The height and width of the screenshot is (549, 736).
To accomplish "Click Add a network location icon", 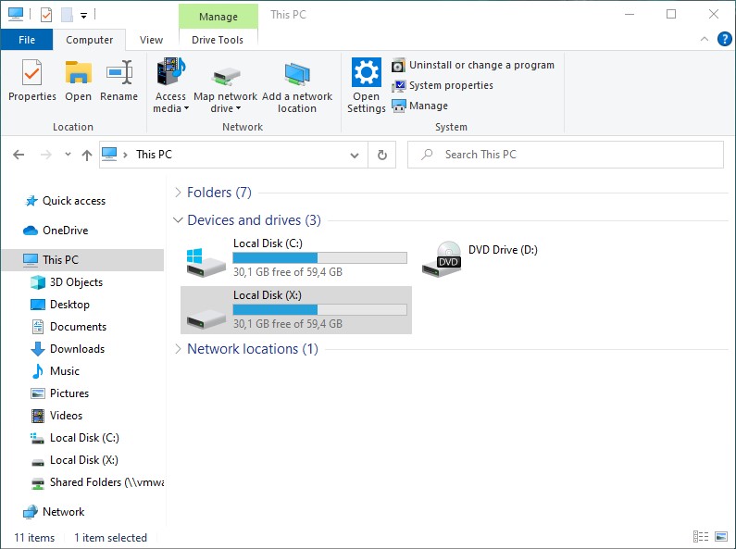I will click(296, 78).
